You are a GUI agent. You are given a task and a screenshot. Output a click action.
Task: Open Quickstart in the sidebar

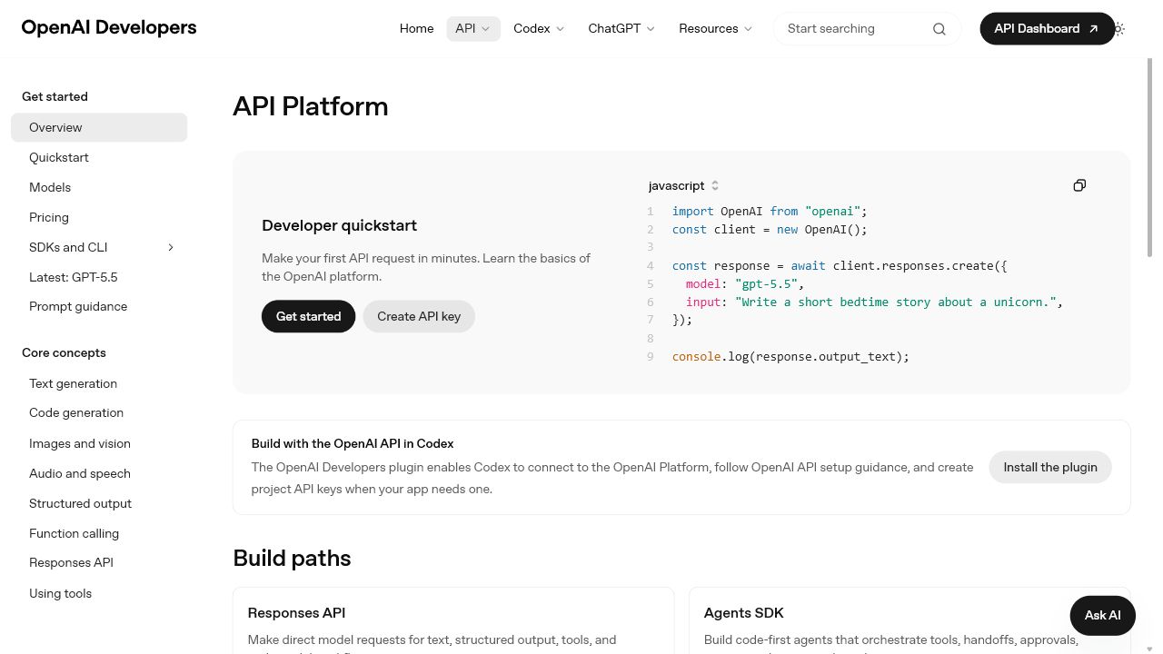coord(99,157)
